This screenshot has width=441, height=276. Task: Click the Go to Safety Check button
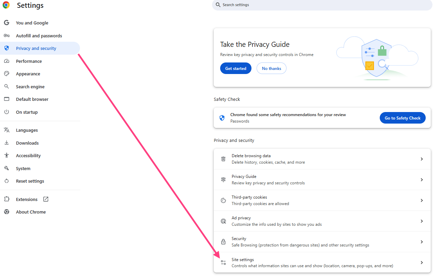coord(402,118)
